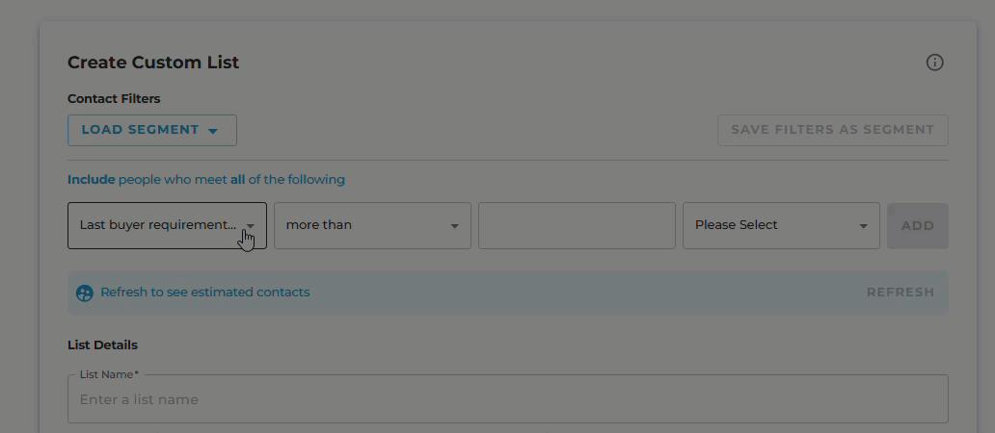Click 'Refresh to see estimated contacts' text

coord(205,293)
